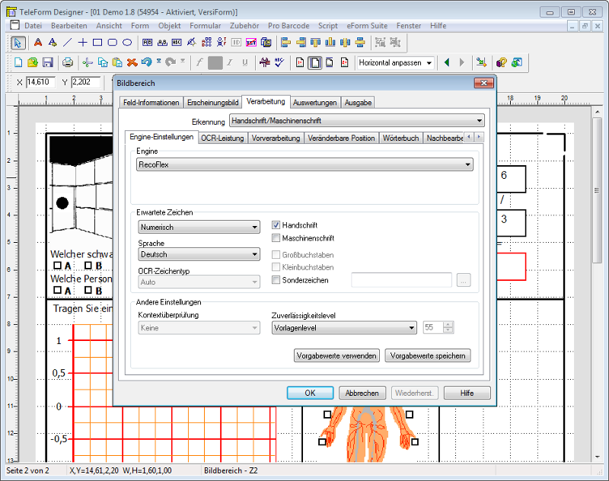The image size is (609, 481).
Task: Delete with the red X icon
Action: pos(132,62)
